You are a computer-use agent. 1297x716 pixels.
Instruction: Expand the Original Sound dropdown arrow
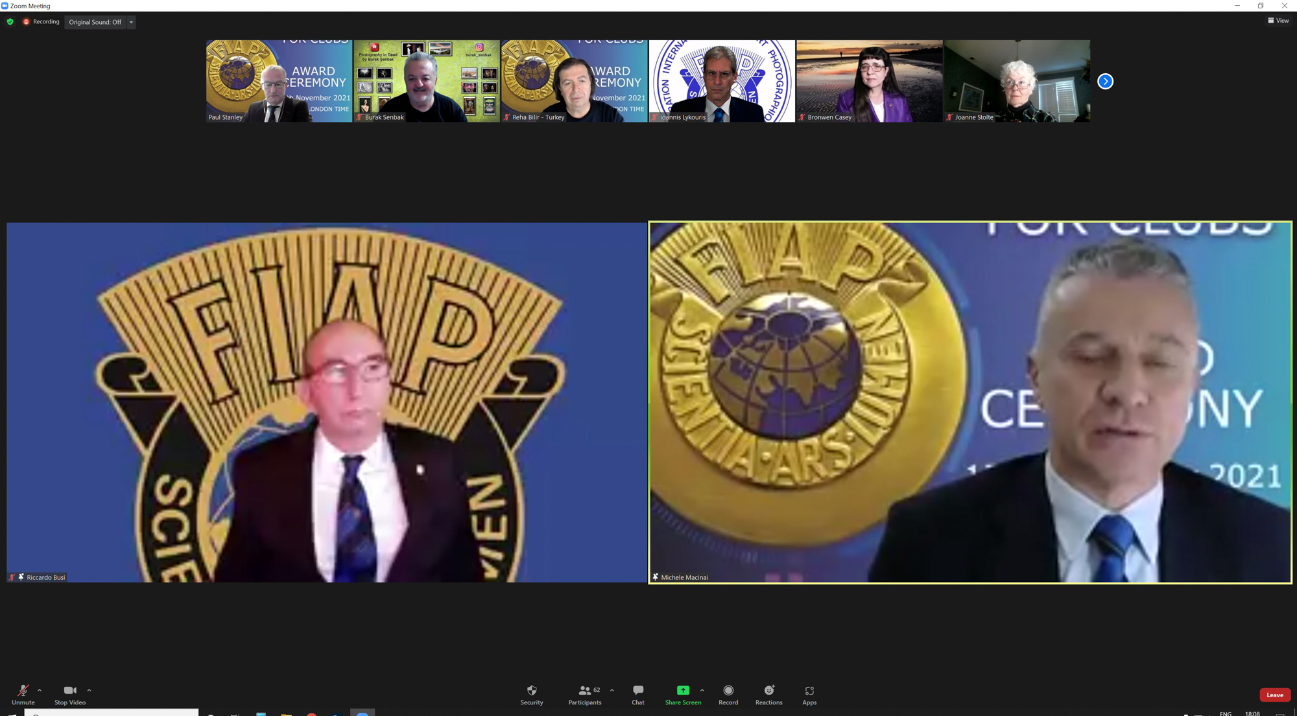131,22
